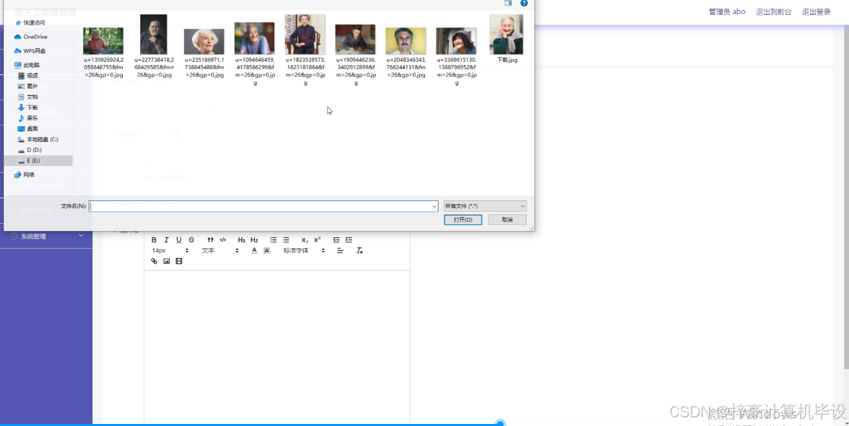Click the dialog help question-mark icon
The height and width of the screenshot is (426, 849).
pos(524,3)
